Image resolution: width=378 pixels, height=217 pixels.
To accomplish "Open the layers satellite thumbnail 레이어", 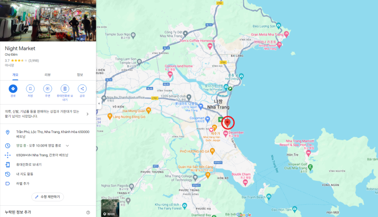I will (x=110, y=208).
